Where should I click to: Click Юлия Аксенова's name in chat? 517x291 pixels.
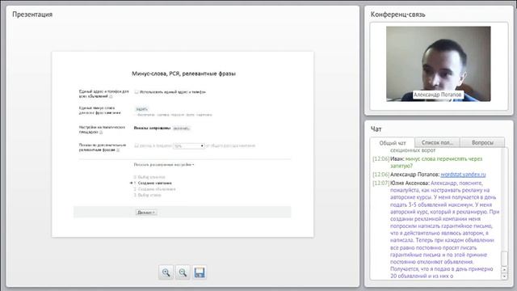[x=410, y=183]
